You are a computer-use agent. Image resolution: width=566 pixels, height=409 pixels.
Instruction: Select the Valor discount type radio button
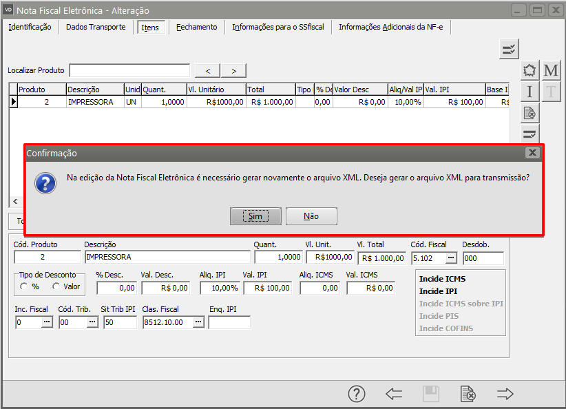(x=56, y=286)
